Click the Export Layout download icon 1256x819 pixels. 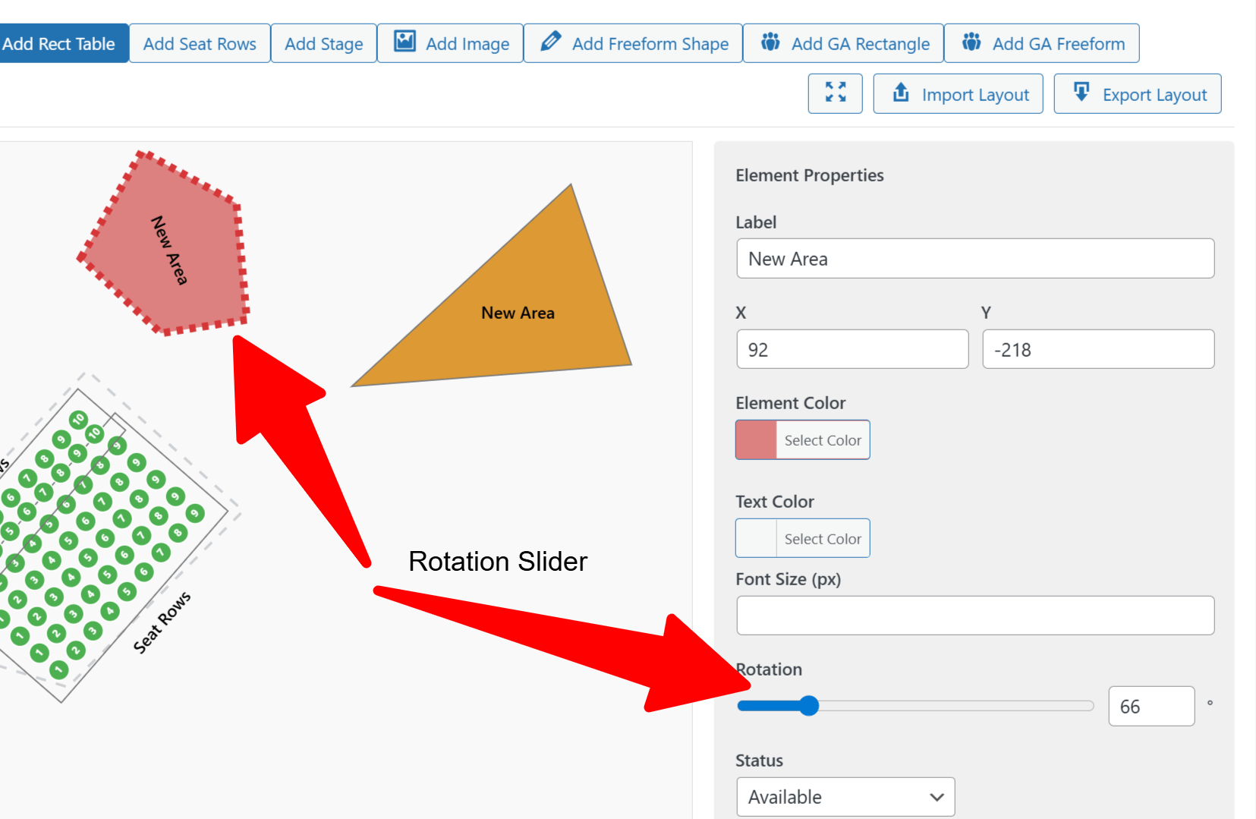click(x=1081, y=93)
